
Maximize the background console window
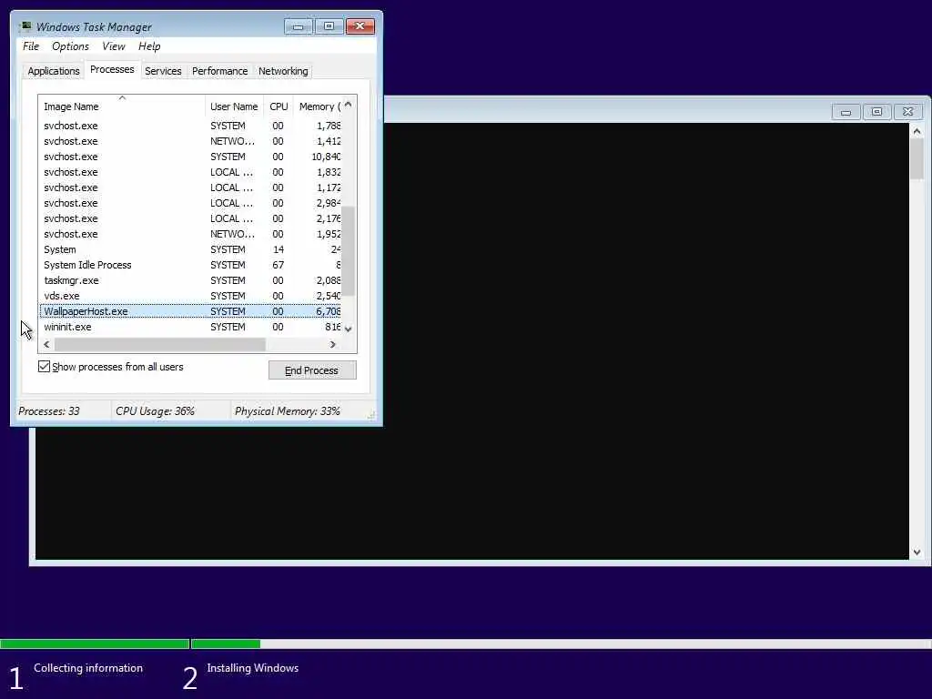[x=876, y=112]
